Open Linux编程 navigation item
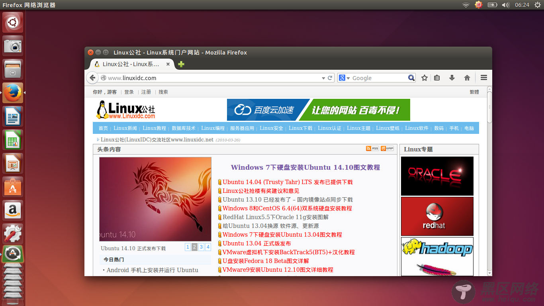The height and width of the screenshot is (306, 544). coord(213,128)
